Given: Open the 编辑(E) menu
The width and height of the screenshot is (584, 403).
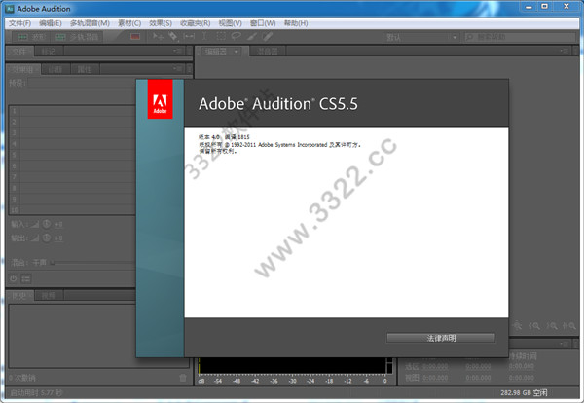Looking at the screenshot, I should (x=51, y=23).
